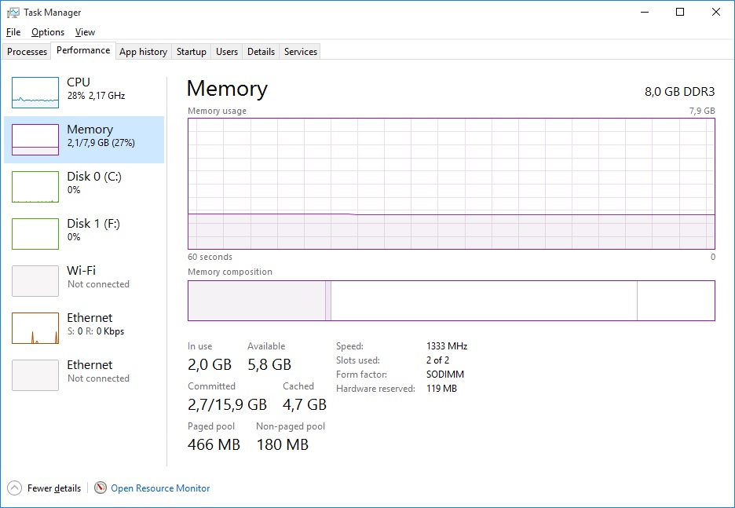735x508 pixels.
Task: Select the active Ethernet graph with spikes
Action: (x=35, y=328)
